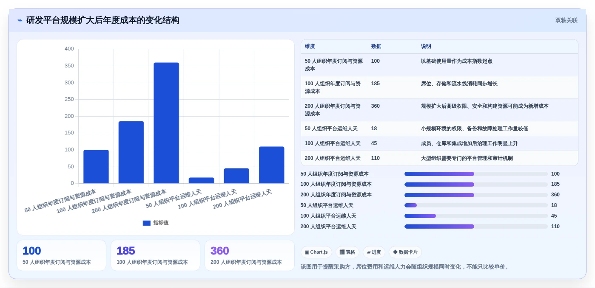The image size is (595, 288).
Task: Click the 双轴关联 label in the header
Action: pyautogui.click(x=566, y=20)
